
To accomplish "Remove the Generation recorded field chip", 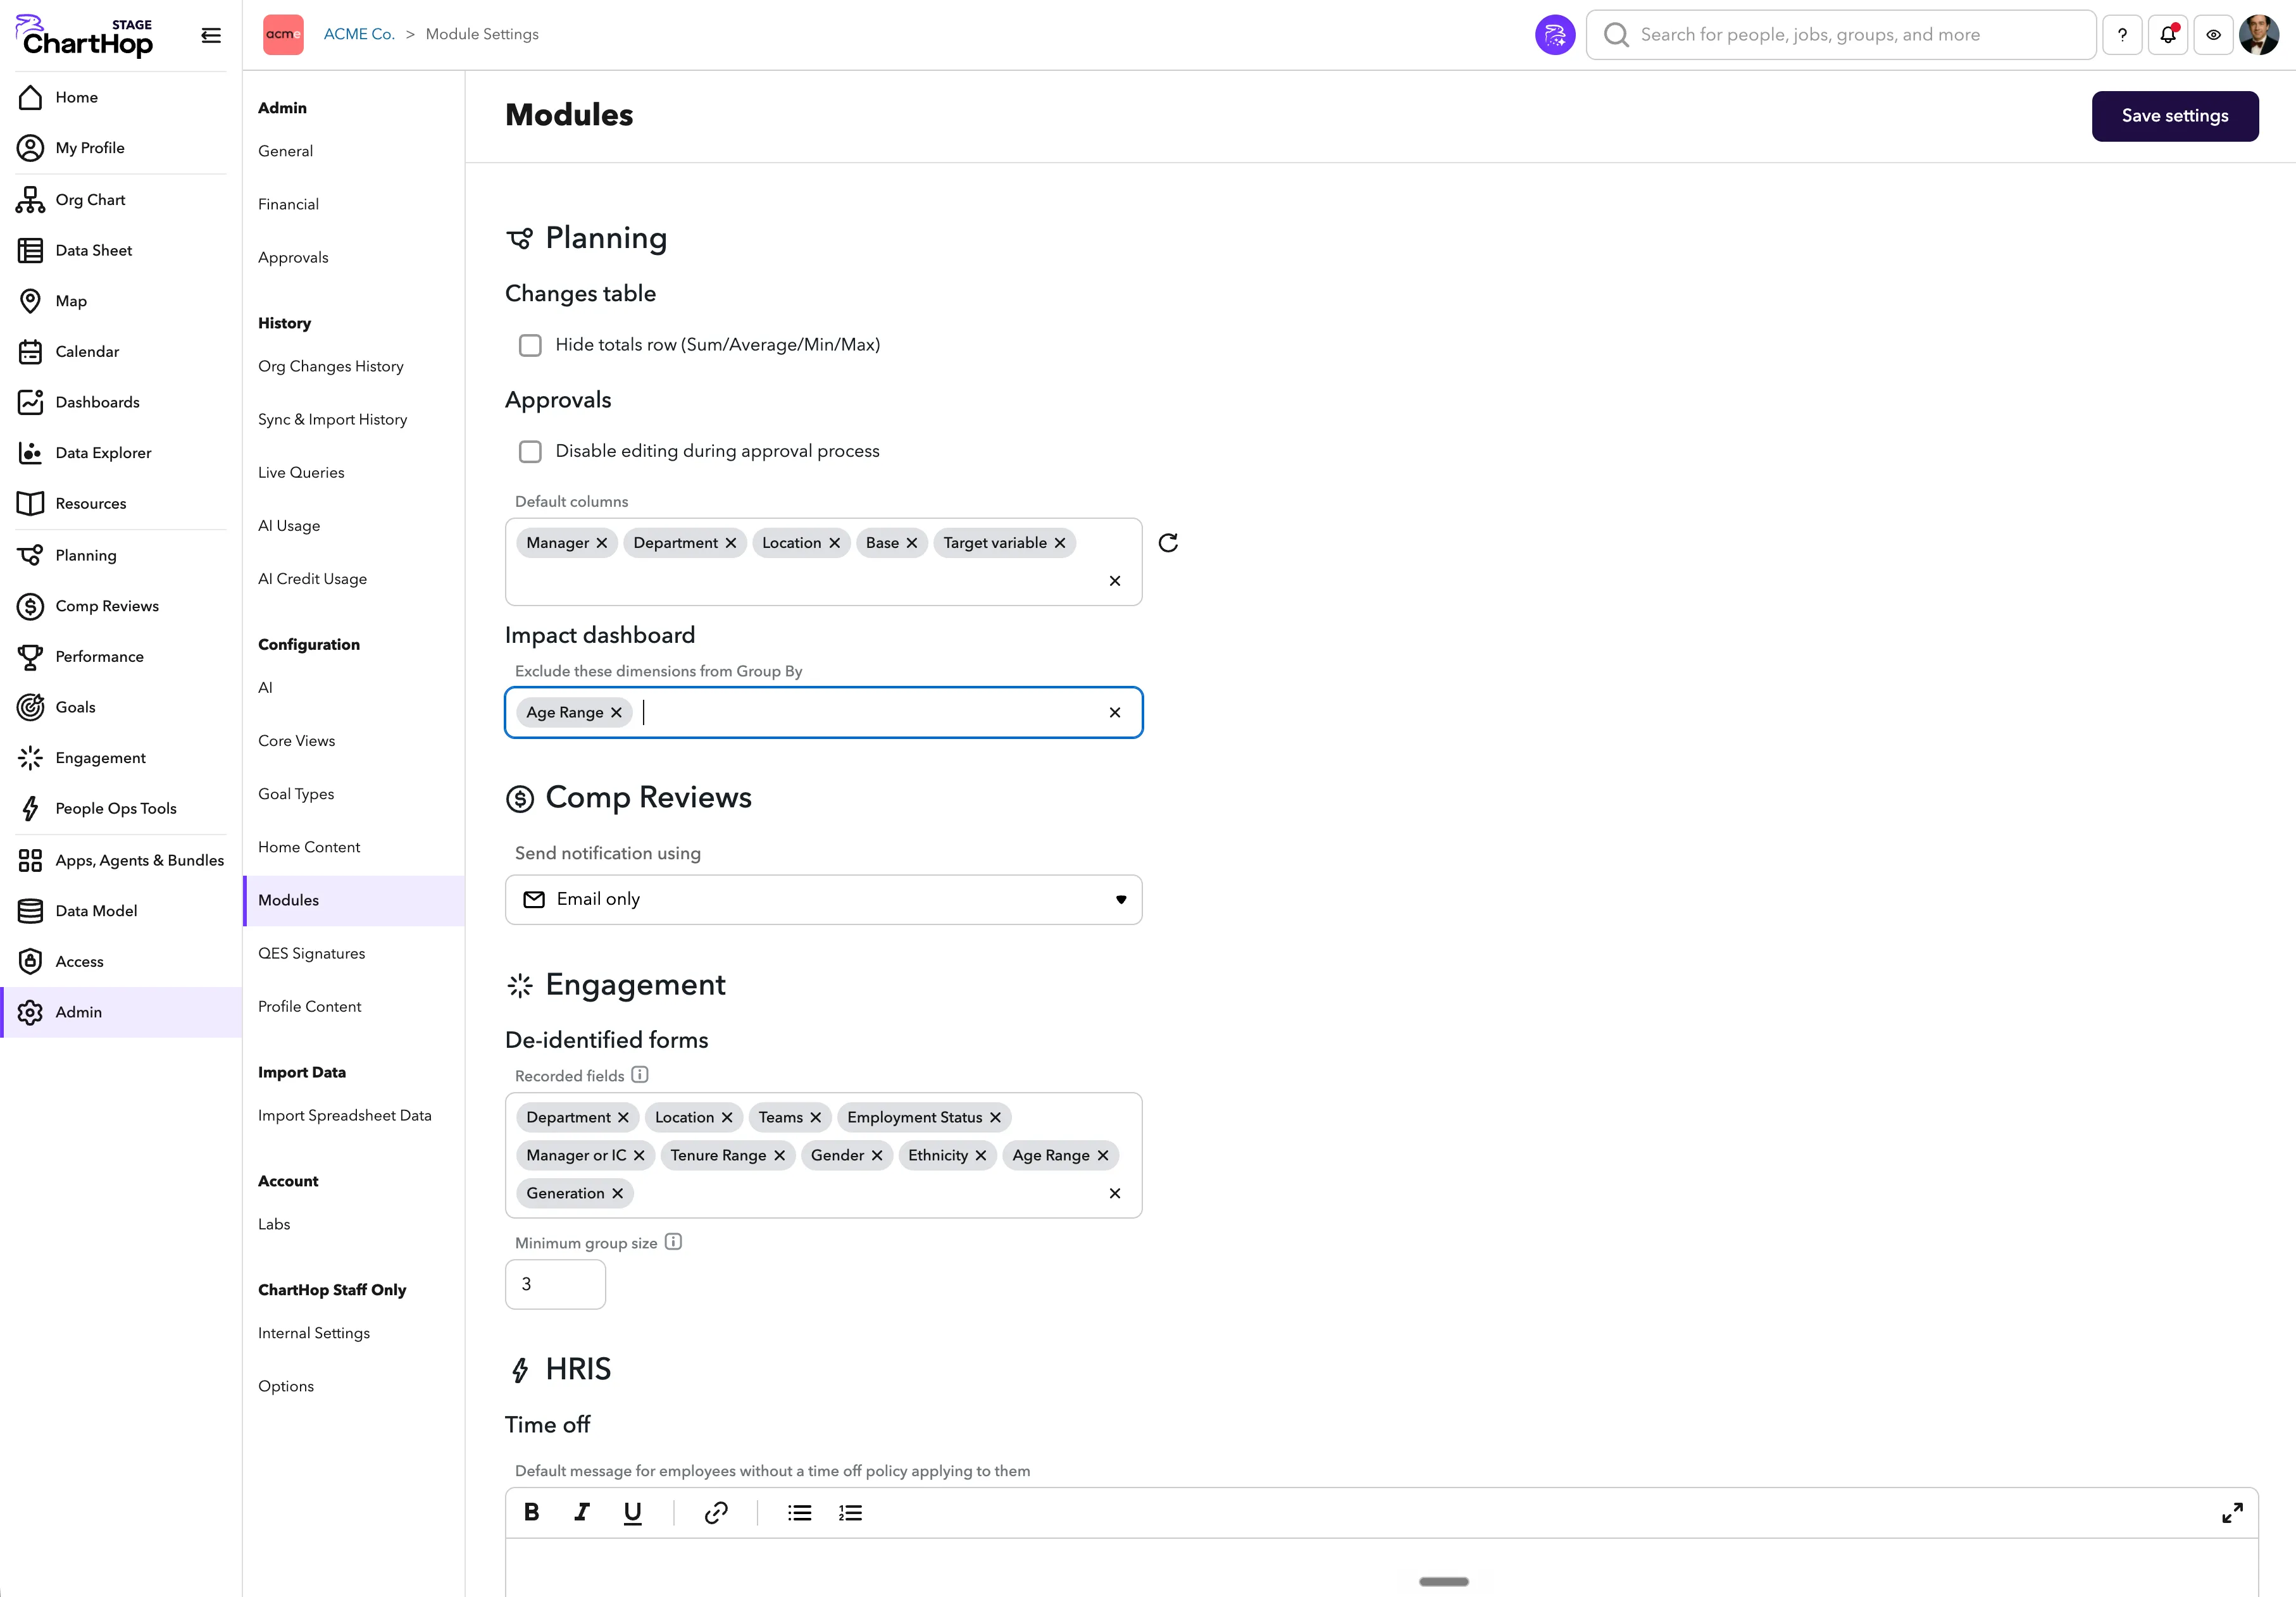I will point(618,1194).
